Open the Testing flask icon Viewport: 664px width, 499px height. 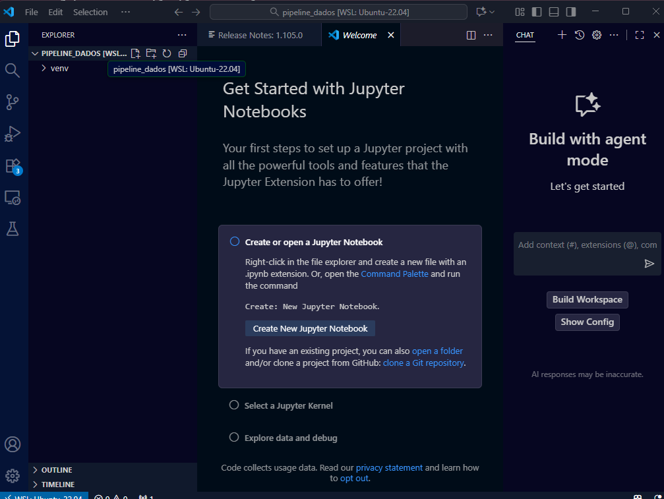click(x=13, y=229)
